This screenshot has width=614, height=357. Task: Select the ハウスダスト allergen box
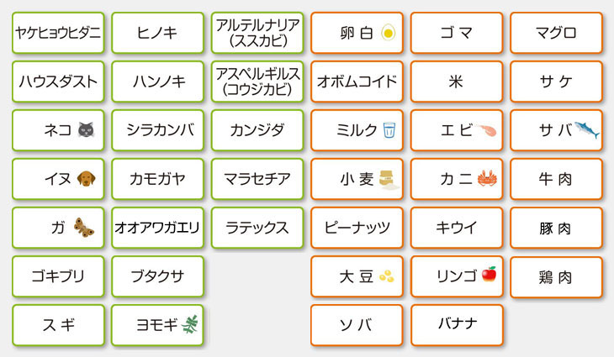click(x=58, y=81)
